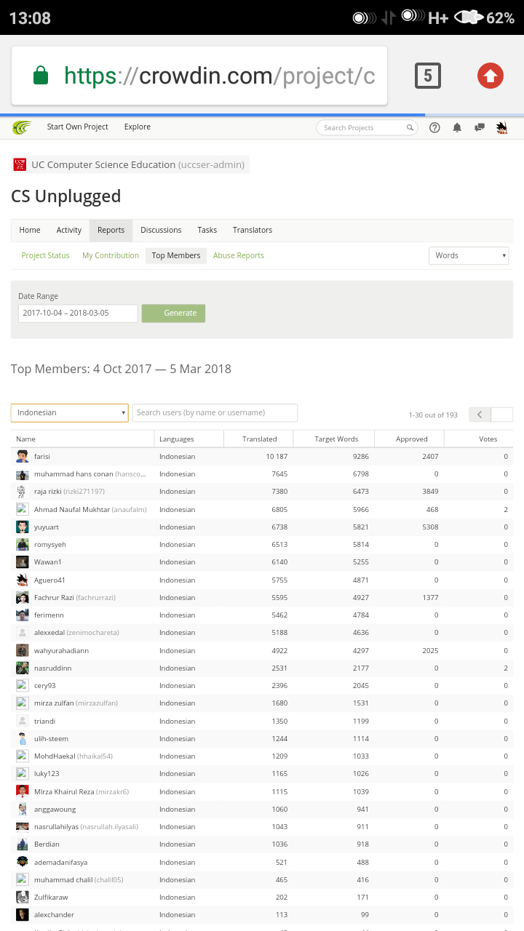Click the UC Computer Science Education logo

pyautogui.click(x=20, y=164)
